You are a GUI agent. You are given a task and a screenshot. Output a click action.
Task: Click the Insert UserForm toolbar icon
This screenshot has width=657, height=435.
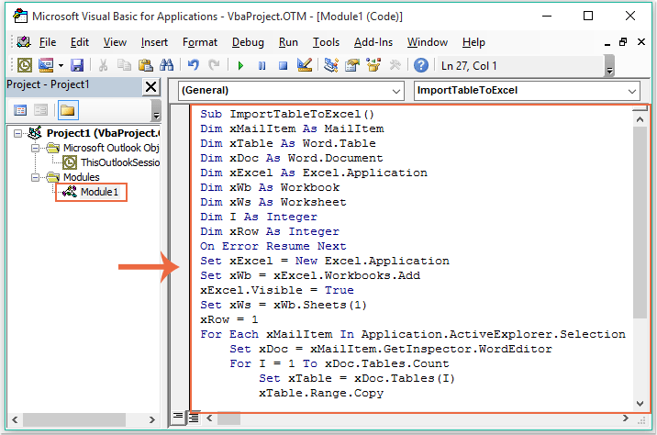(46, 65)
